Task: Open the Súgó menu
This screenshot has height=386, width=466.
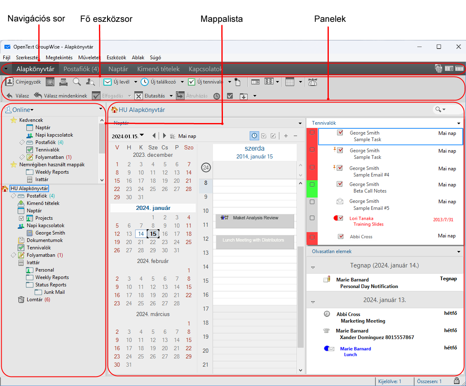Action: click(155, 58)
